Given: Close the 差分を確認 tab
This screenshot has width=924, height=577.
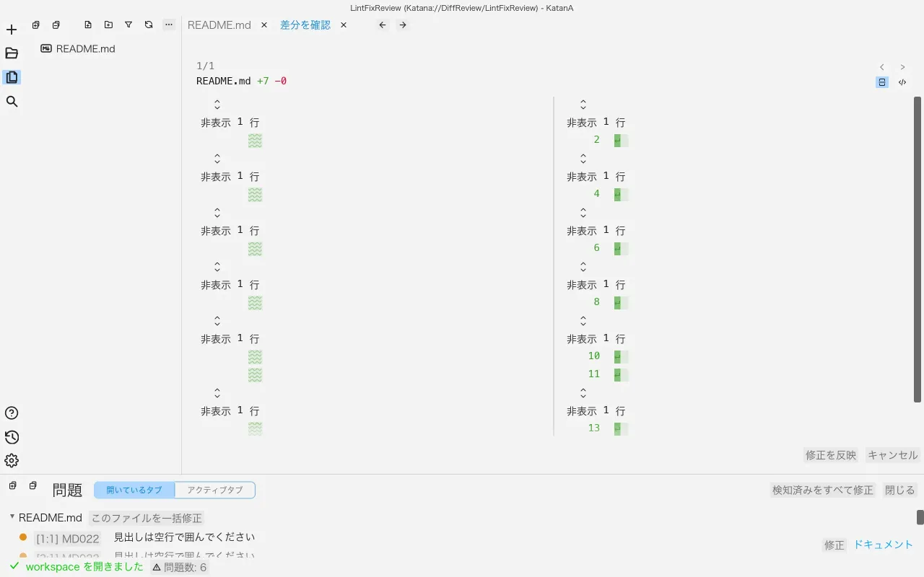Looking at the screenshot, I should tap(344, 25).
